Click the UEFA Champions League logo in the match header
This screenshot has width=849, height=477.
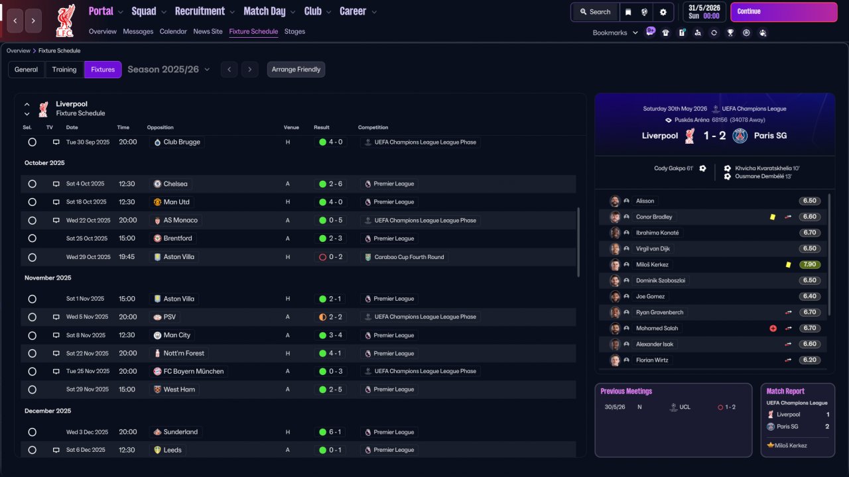[x=716, y=109]
